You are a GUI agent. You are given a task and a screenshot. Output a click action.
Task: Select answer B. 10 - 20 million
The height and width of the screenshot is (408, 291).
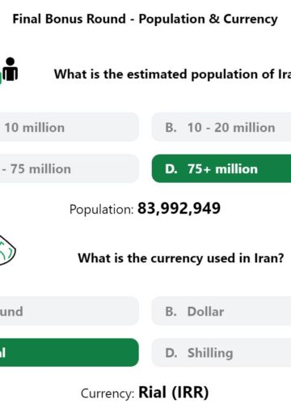click(221, 127)
